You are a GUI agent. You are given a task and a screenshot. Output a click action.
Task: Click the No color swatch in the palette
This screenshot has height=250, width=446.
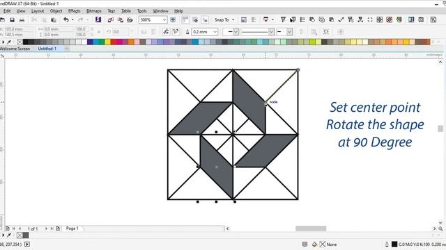tap(20, 42)
